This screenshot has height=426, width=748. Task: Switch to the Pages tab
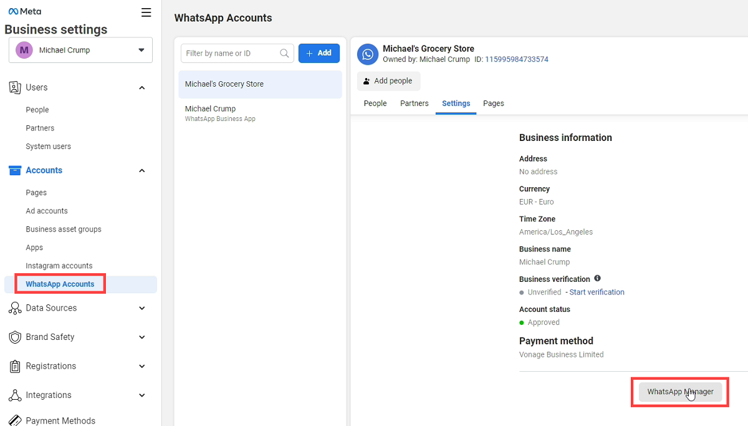(494, 104)
